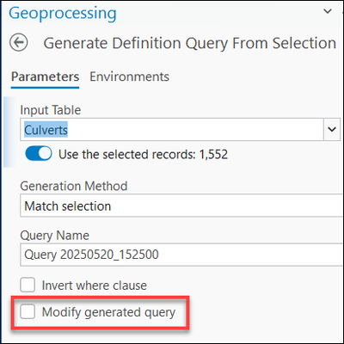Click the Invert where clause label
The height and width of the screenshot is (344, 344).
95,286
